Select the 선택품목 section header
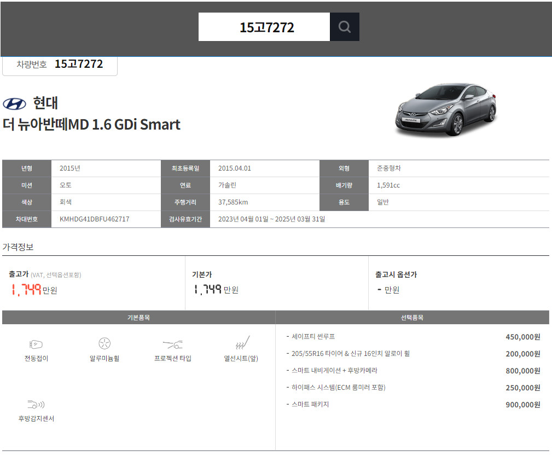Viewport: 552px width, 456px height. tap(412, 317)
